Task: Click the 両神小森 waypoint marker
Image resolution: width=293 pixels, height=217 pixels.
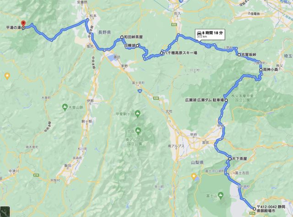Action: (261, 70)
